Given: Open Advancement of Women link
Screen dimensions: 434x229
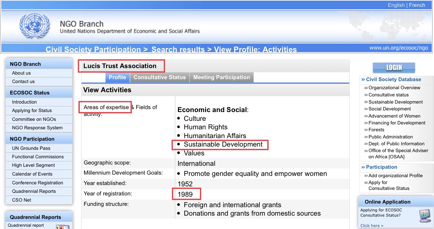Looking at the screenshot, I should 394,116.
